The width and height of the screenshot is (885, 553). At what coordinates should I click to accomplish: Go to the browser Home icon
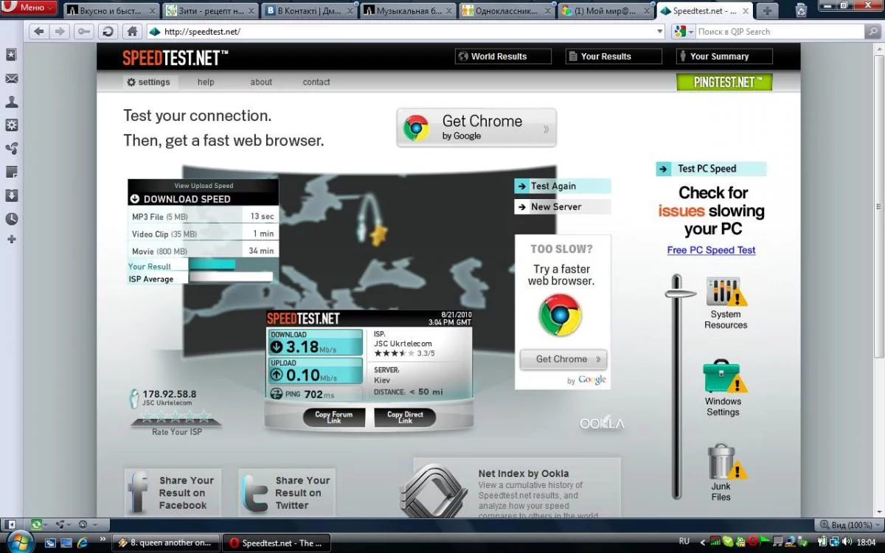pyautogui.click(x=131, y=32)
